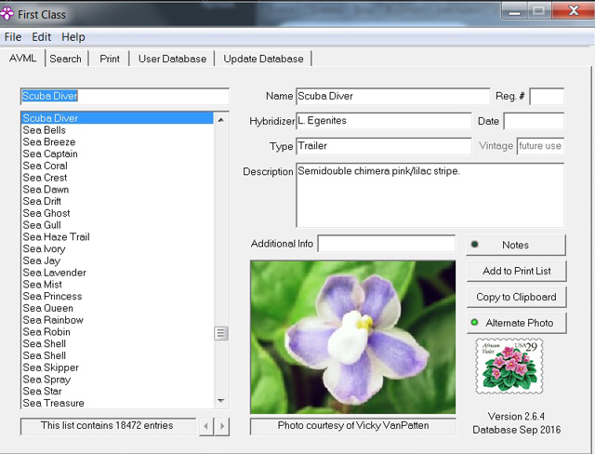The height and width of the screenshot is (454, 595).
Task: Open the File menu
Action: pyautogui.click(x=12, y=37)
